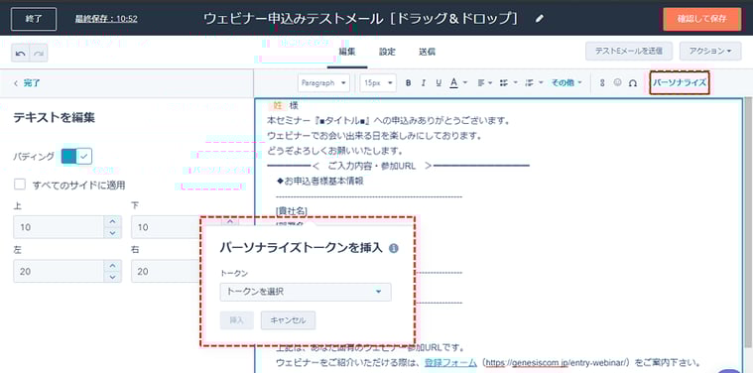Click the パーソナライズ button
753x373 pixels.
(x=680, y=82)
